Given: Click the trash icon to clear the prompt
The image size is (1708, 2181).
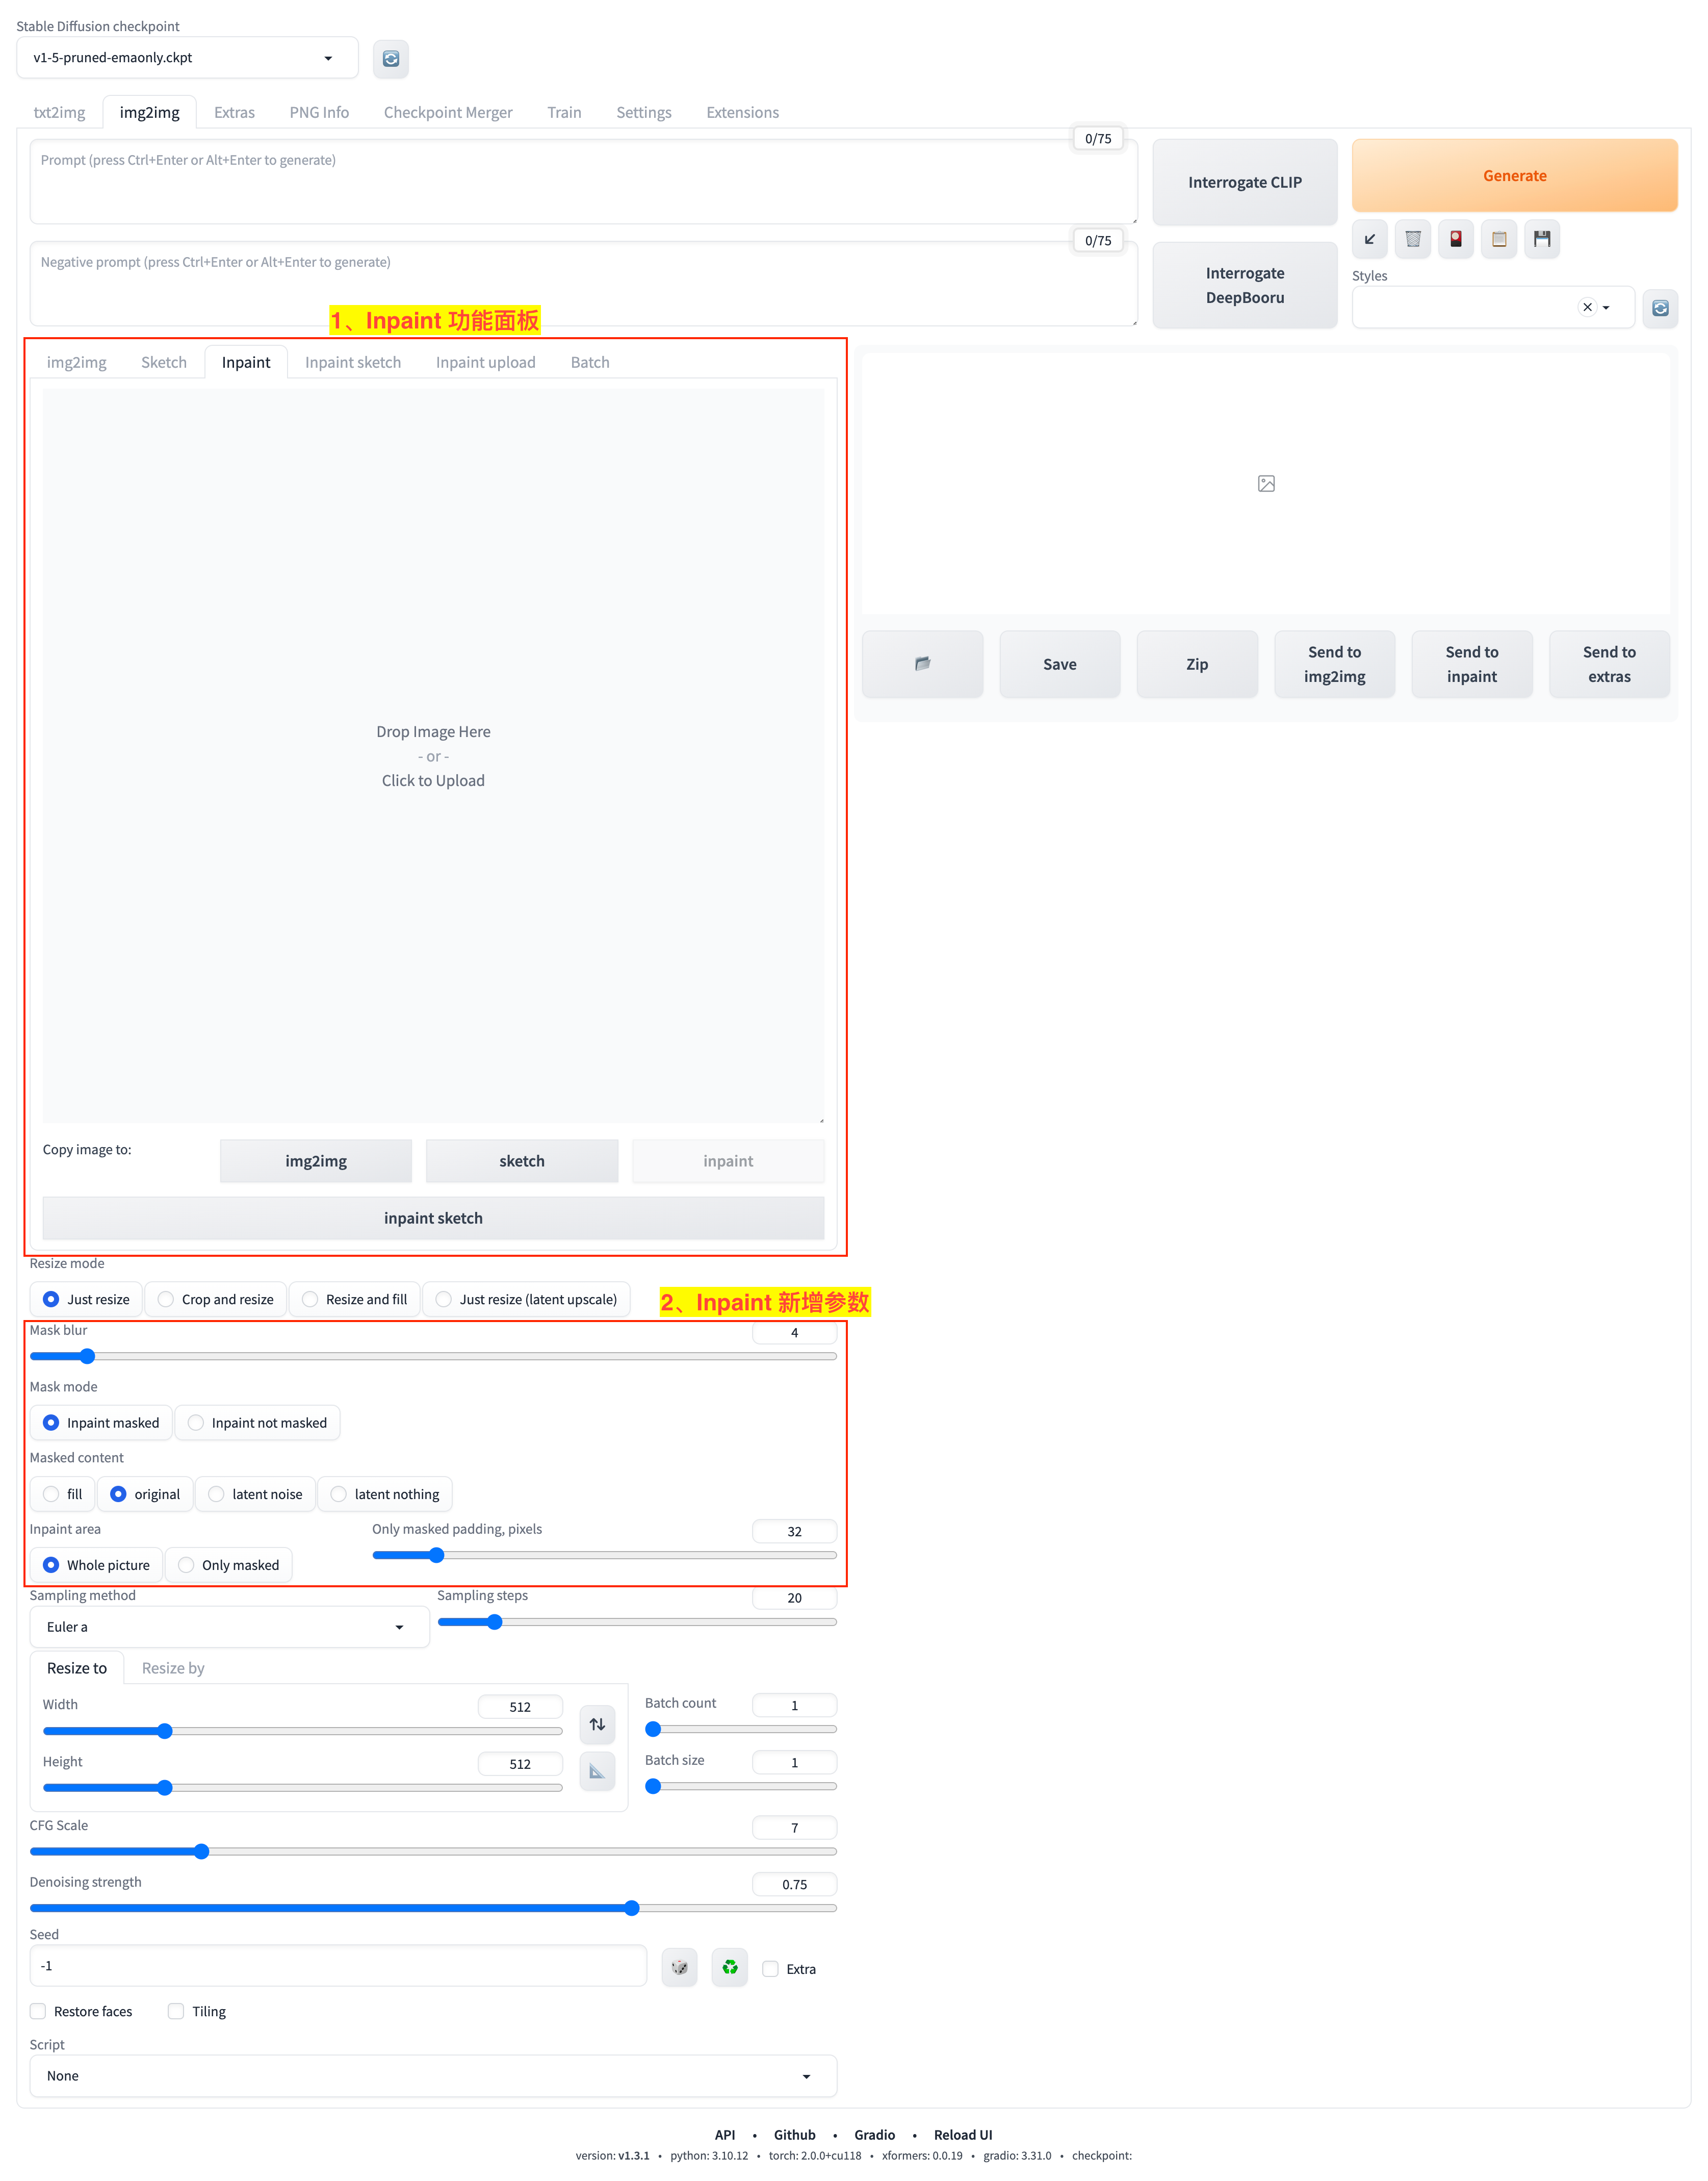Looking at the screenshot, I should (1412, 239).
